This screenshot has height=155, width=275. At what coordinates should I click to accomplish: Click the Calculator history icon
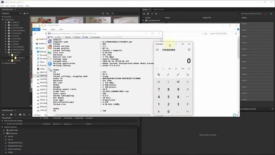pyautogui.click(x=189, y=50)
